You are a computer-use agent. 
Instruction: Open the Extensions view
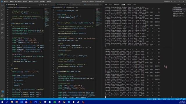coord(2,28)
